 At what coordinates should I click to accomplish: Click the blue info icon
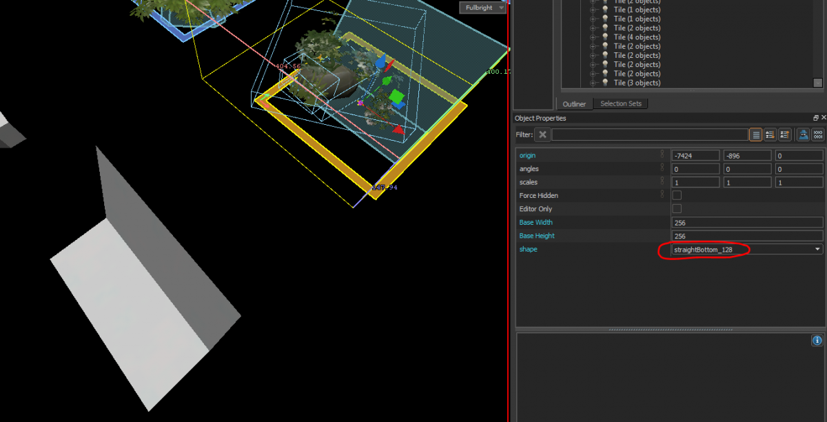817,341
